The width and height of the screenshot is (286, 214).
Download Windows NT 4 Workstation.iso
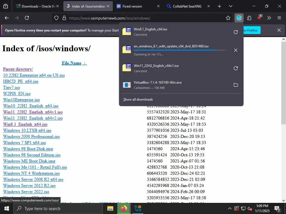pos(31,173)
